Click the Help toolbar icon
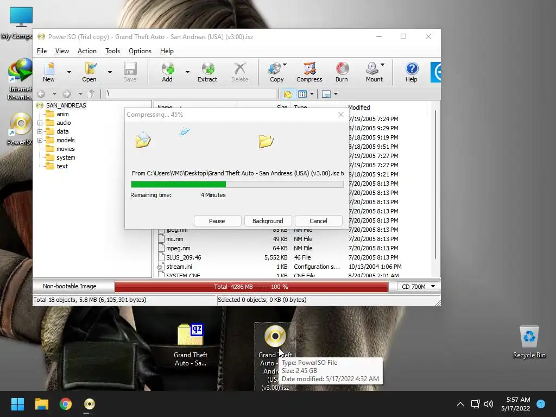Screen dimensions: 556x417 pos(412,72)
